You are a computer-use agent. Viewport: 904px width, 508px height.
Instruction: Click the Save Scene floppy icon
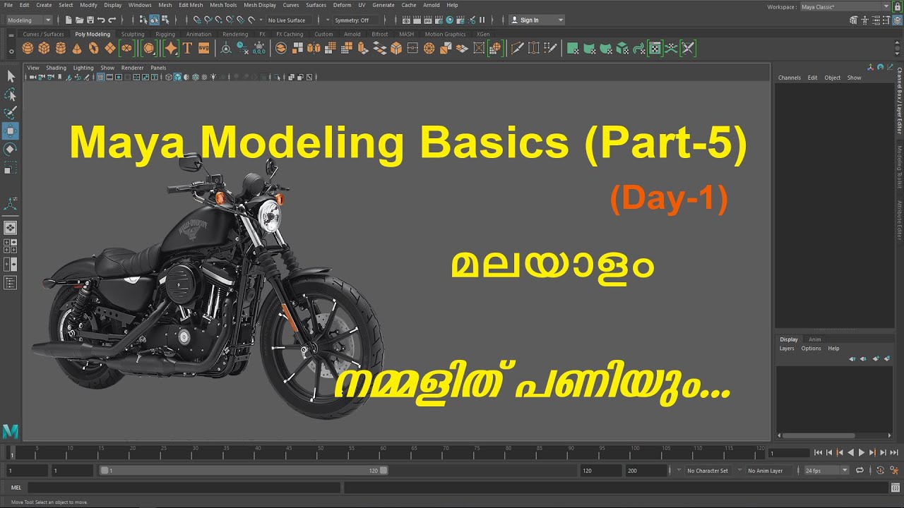[x=90, y=20]
